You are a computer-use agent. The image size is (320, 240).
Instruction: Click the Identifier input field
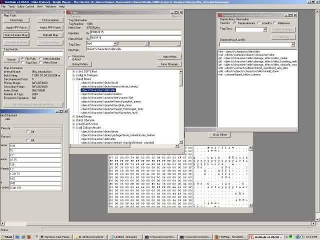point(135,32)
